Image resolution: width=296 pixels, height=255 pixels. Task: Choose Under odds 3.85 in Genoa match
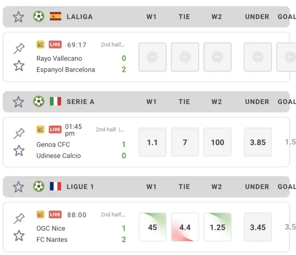[258, 142]
